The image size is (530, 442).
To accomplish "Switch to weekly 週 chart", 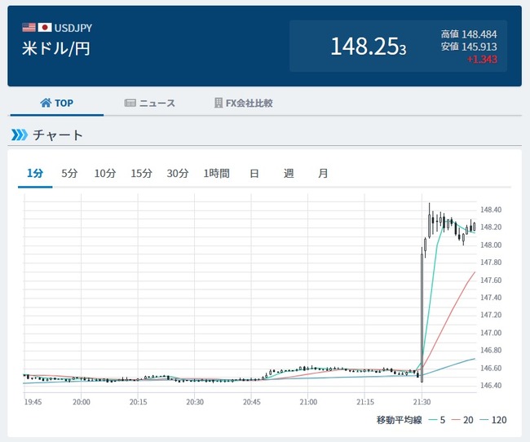I will point(289,173).
